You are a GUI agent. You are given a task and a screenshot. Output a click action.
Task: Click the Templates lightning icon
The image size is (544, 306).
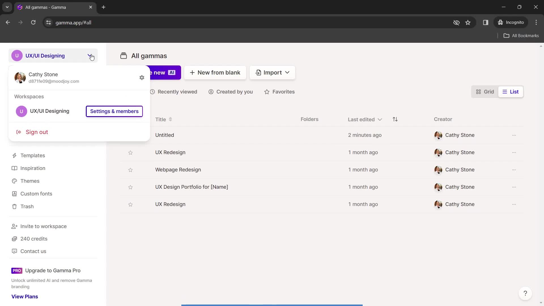14,156
